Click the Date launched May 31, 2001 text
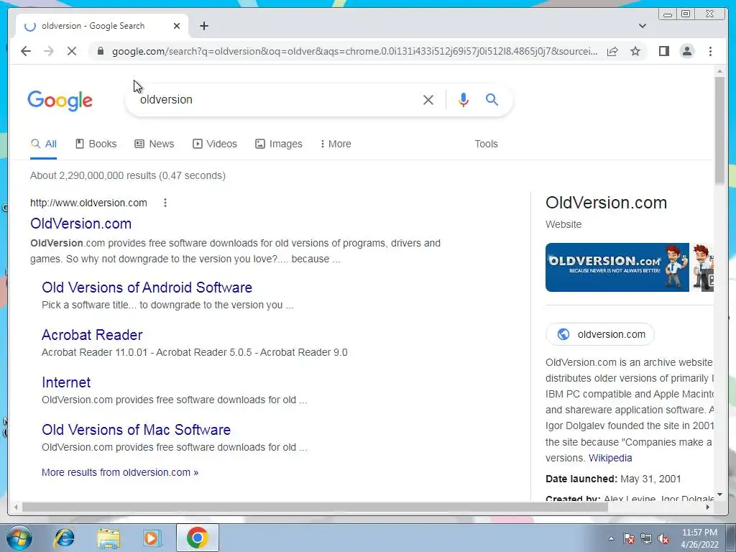 pyautogui.click(x=613, y=479)
